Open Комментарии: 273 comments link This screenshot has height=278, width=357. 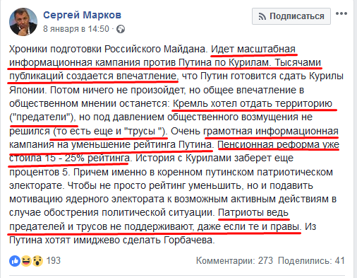click(x=234, y=261)
